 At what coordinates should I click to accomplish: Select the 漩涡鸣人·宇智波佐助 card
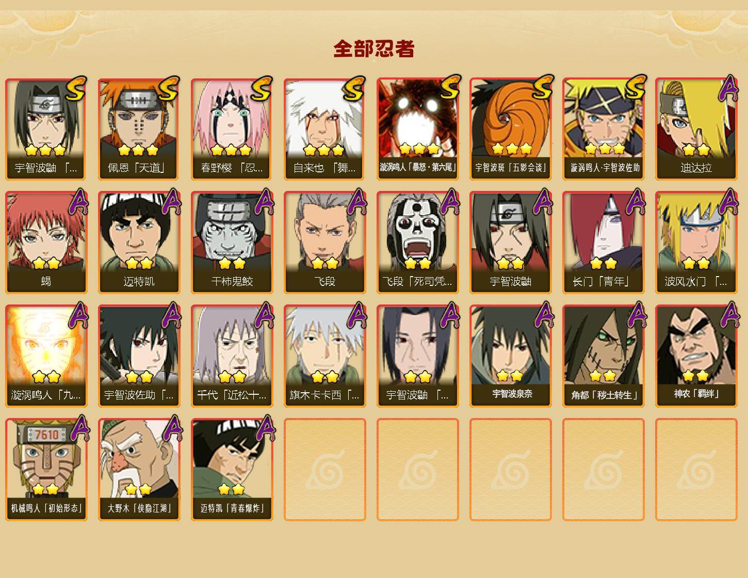(603, 129)
